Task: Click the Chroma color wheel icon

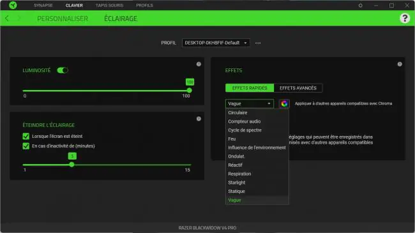Action: (284, 103)
